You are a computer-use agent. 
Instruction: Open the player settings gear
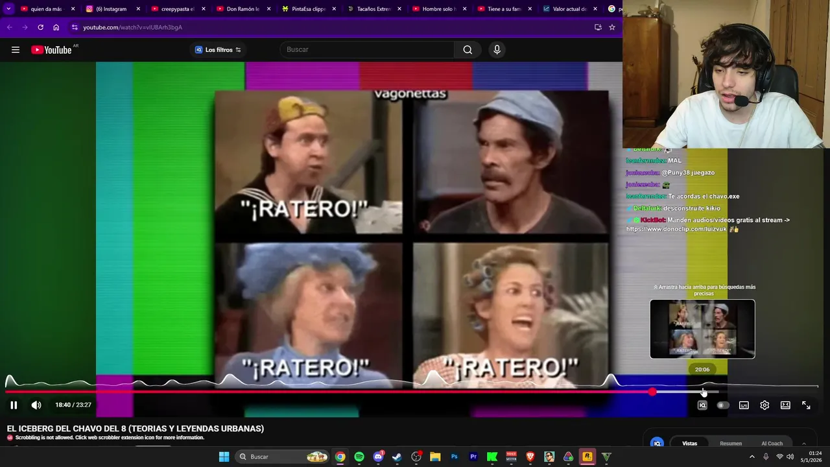(765, 405)
